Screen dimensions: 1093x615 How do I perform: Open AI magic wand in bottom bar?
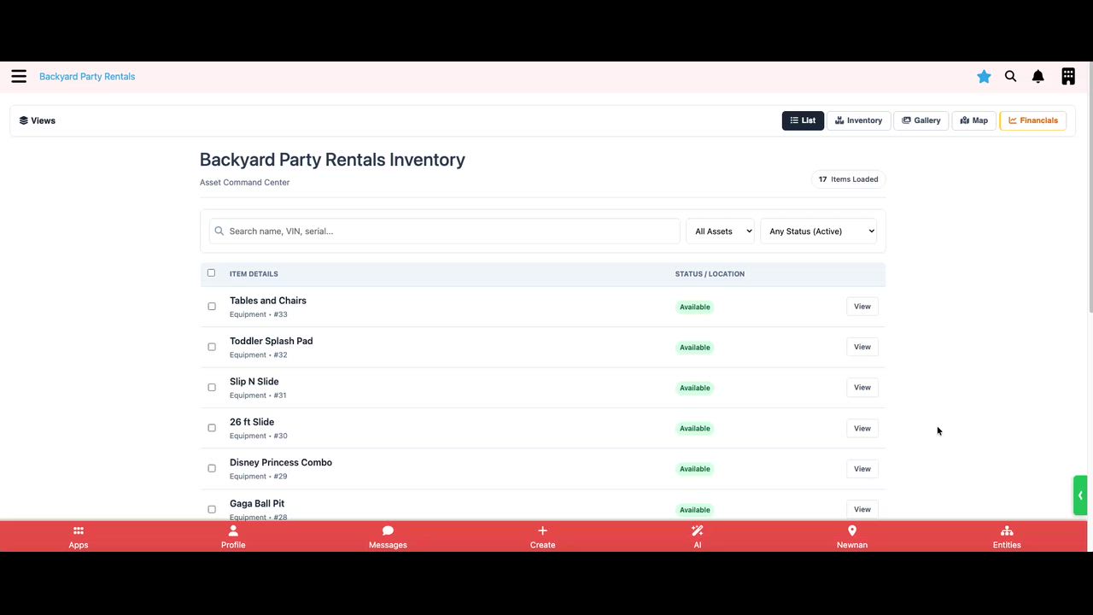tap(698, 536)
